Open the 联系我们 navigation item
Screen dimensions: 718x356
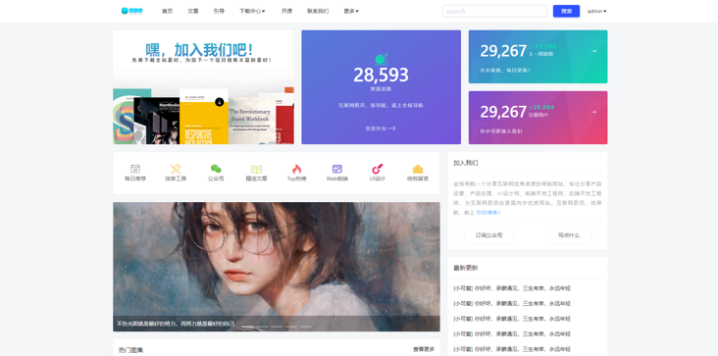(318, 11)
